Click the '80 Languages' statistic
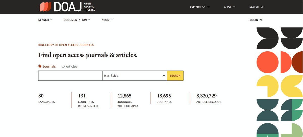This screenshot has height=137, width=303. [47, 98]
